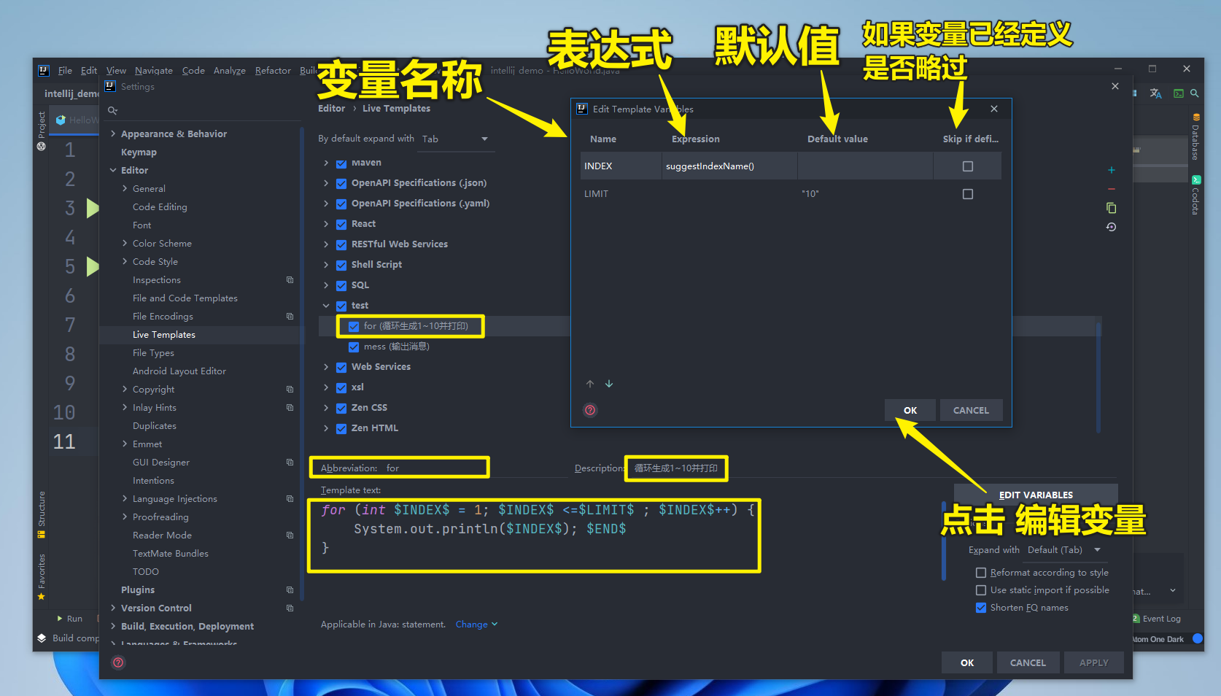1221x696 pixels.
Task: Select Keymap in settings tree
Action: [139, 152]
